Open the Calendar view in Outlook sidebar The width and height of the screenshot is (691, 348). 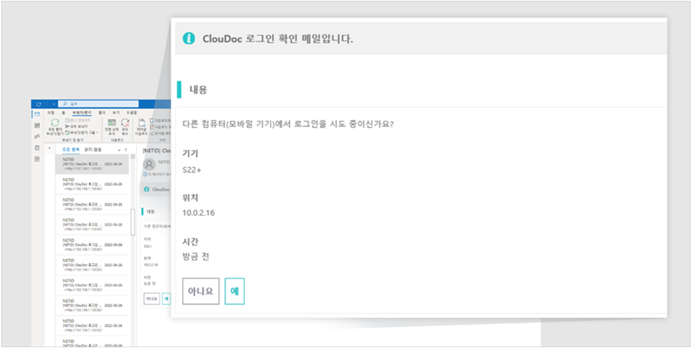click(x=37, y=125)
